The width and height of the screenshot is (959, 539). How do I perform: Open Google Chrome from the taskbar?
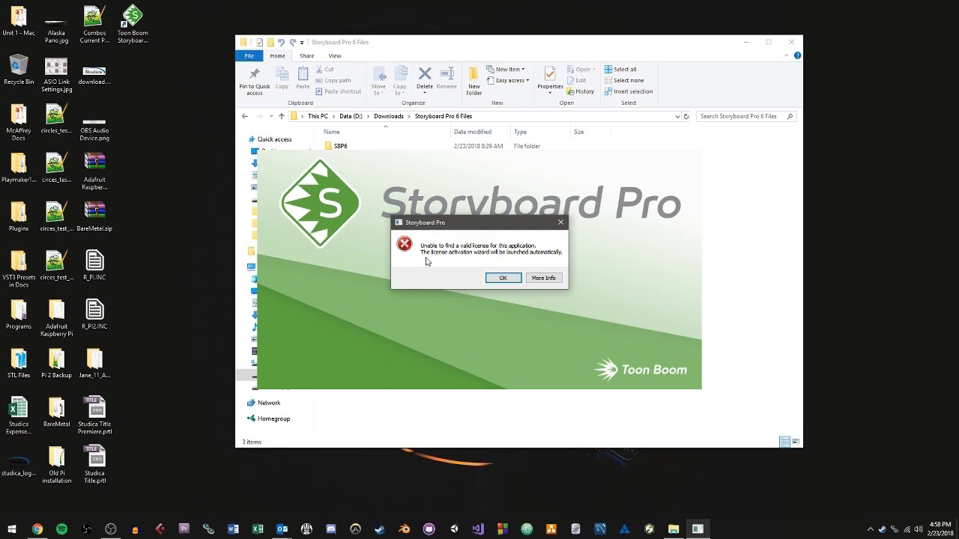pyautogui.click(x=37, y=529)
